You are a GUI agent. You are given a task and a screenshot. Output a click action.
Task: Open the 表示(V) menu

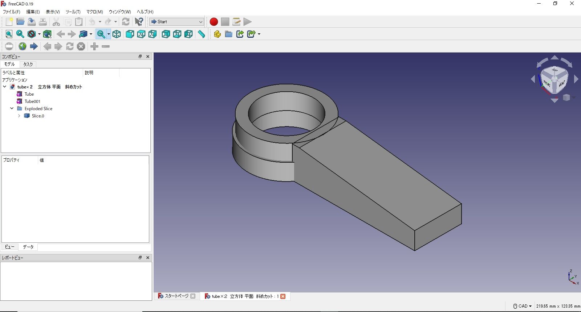pos(53,12)
